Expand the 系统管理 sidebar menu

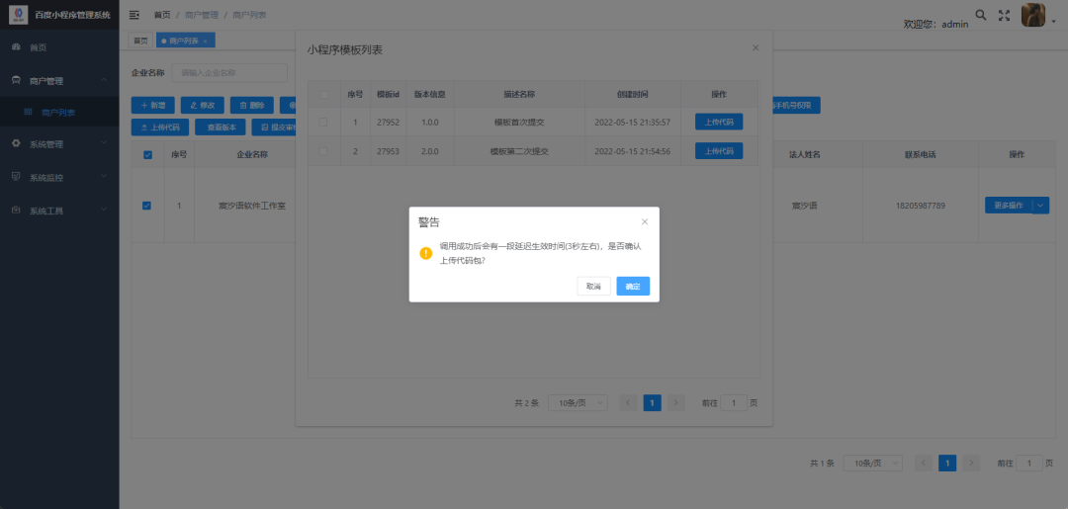pos(59,144)
